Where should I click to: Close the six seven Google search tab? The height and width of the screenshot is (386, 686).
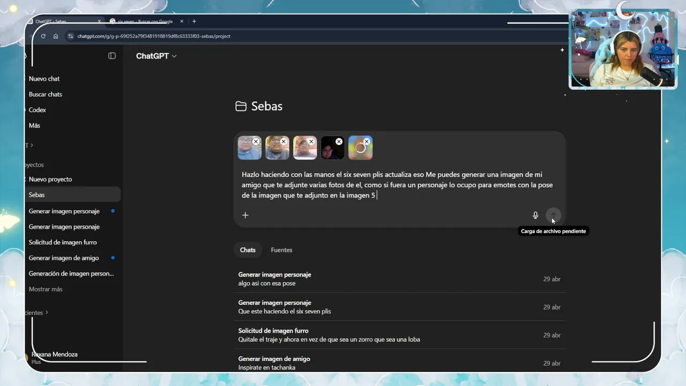182,21
